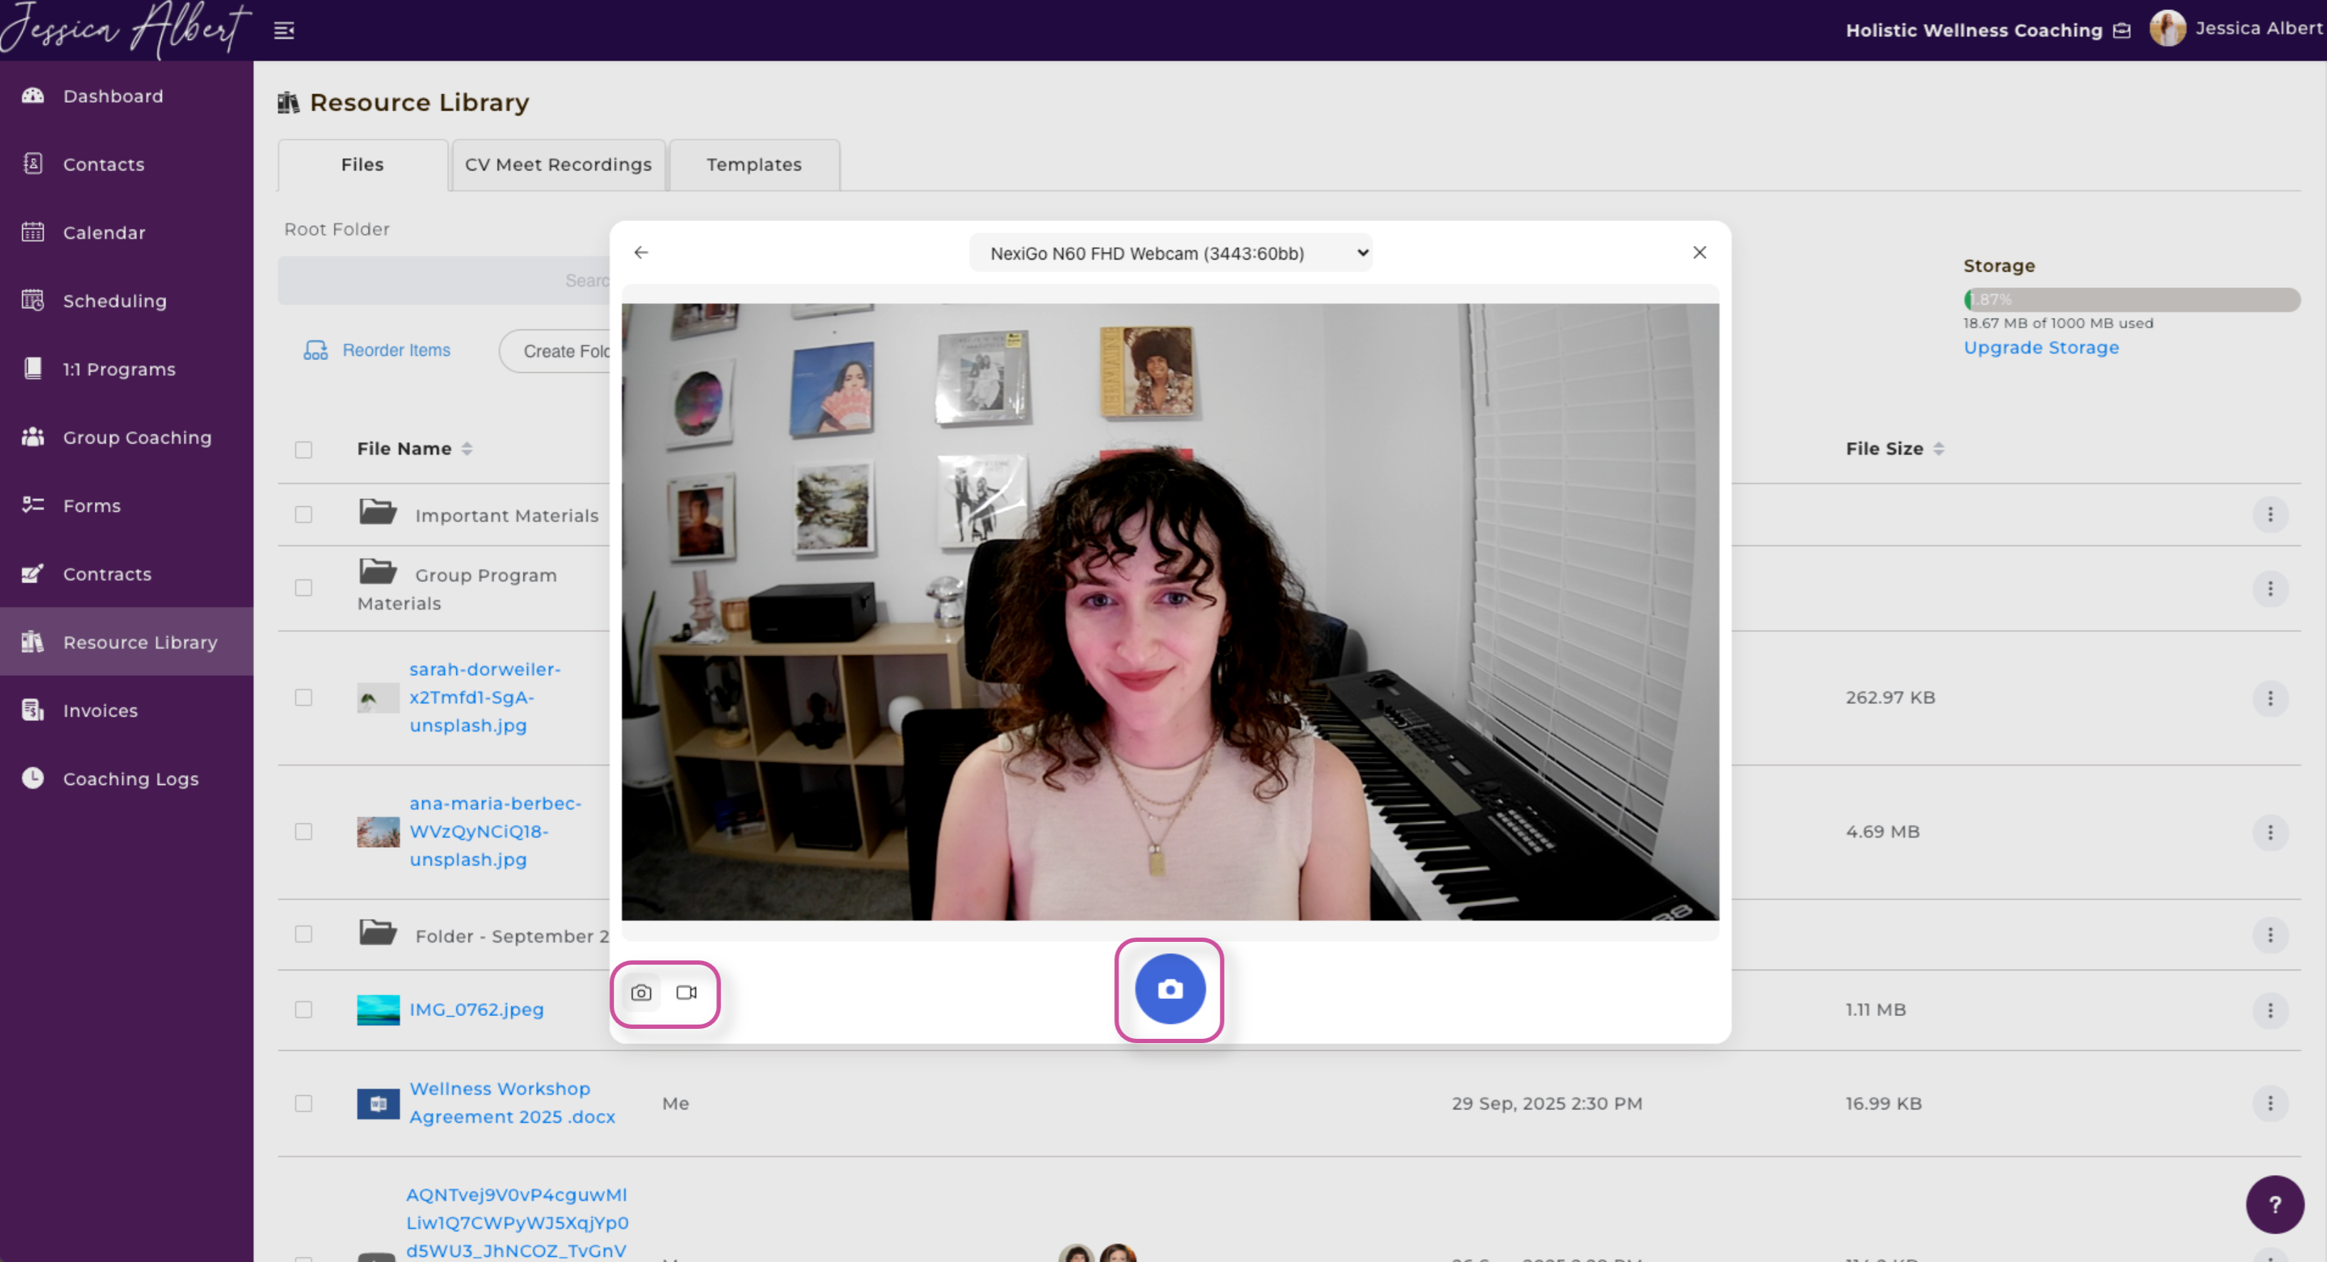Click the back arrow in webcam dialog
2327x1262 pixels.
pyautogui.click(x=642, y=253)
